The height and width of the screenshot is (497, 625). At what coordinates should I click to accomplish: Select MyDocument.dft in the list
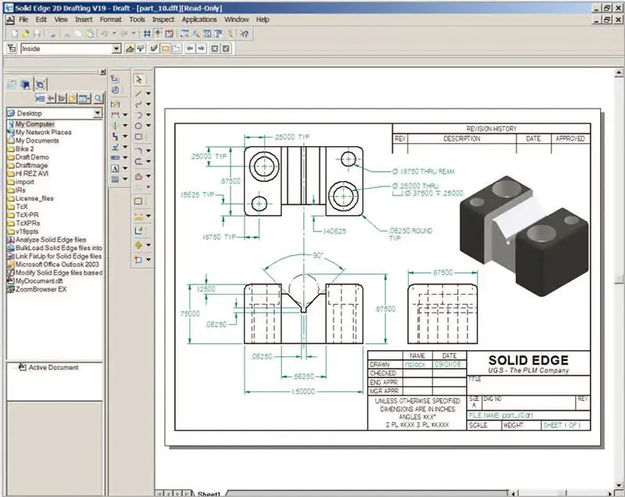click(38, 281)
